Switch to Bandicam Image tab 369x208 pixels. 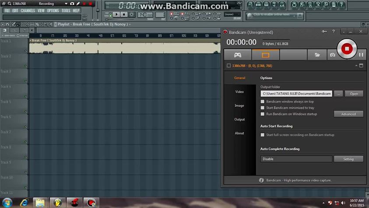pyautogui.click(x=239, y=106)
